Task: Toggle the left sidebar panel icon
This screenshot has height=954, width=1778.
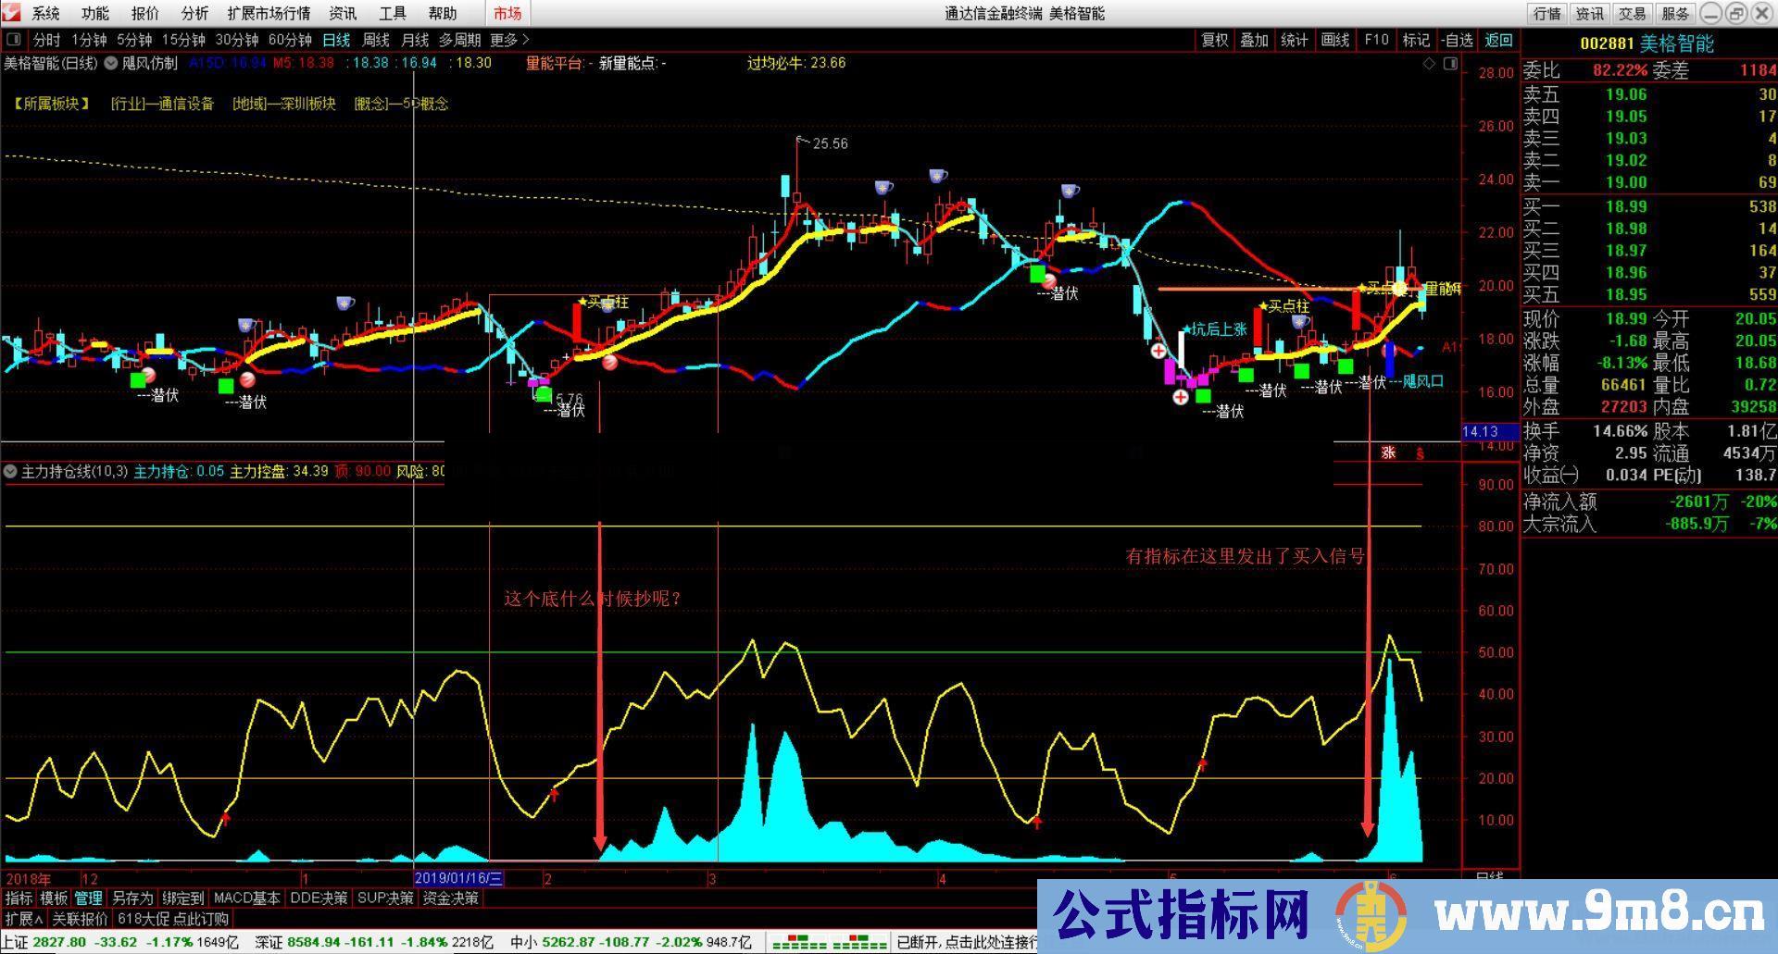Action: point(14,40)
